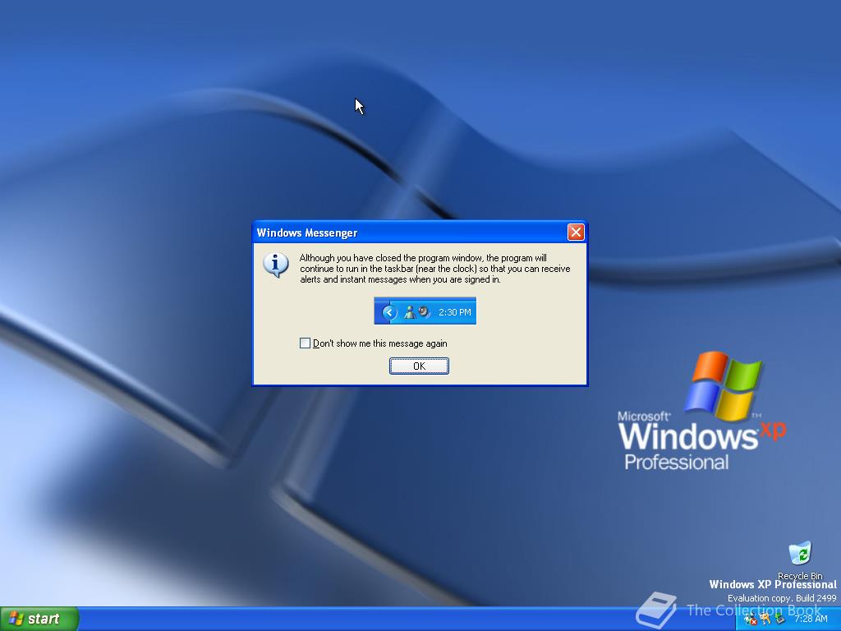The image size is (841, 631).
Task: Click the Windows activation keys tray icon
Action: (765, 619)
